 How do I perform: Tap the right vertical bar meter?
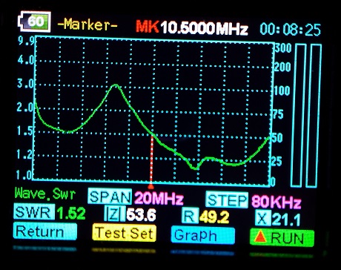(x=314, y=116)
